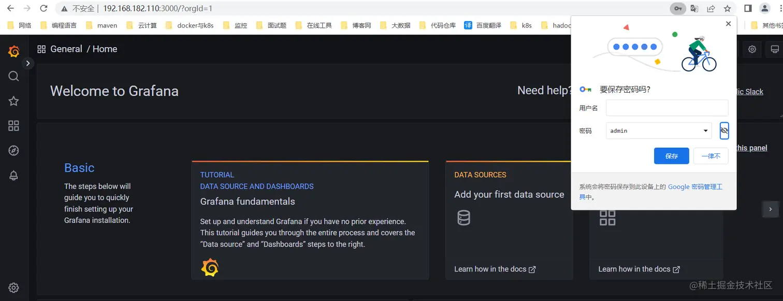Screen dimensions: 783x301
Task: Open the browser side panel icon
Action: (748, 8)
